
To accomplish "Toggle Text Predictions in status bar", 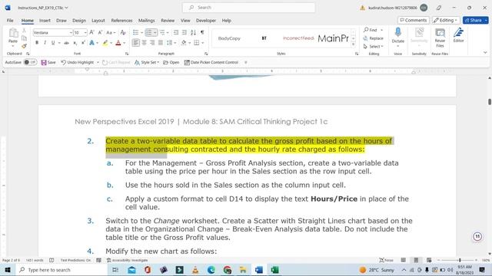I will coord(75,260).
